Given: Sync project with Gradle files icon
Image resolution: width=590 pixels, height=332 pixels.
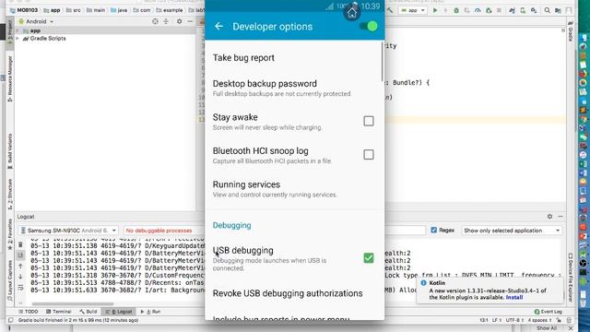Looking at the screenshot, I should (x=512, y=10).
